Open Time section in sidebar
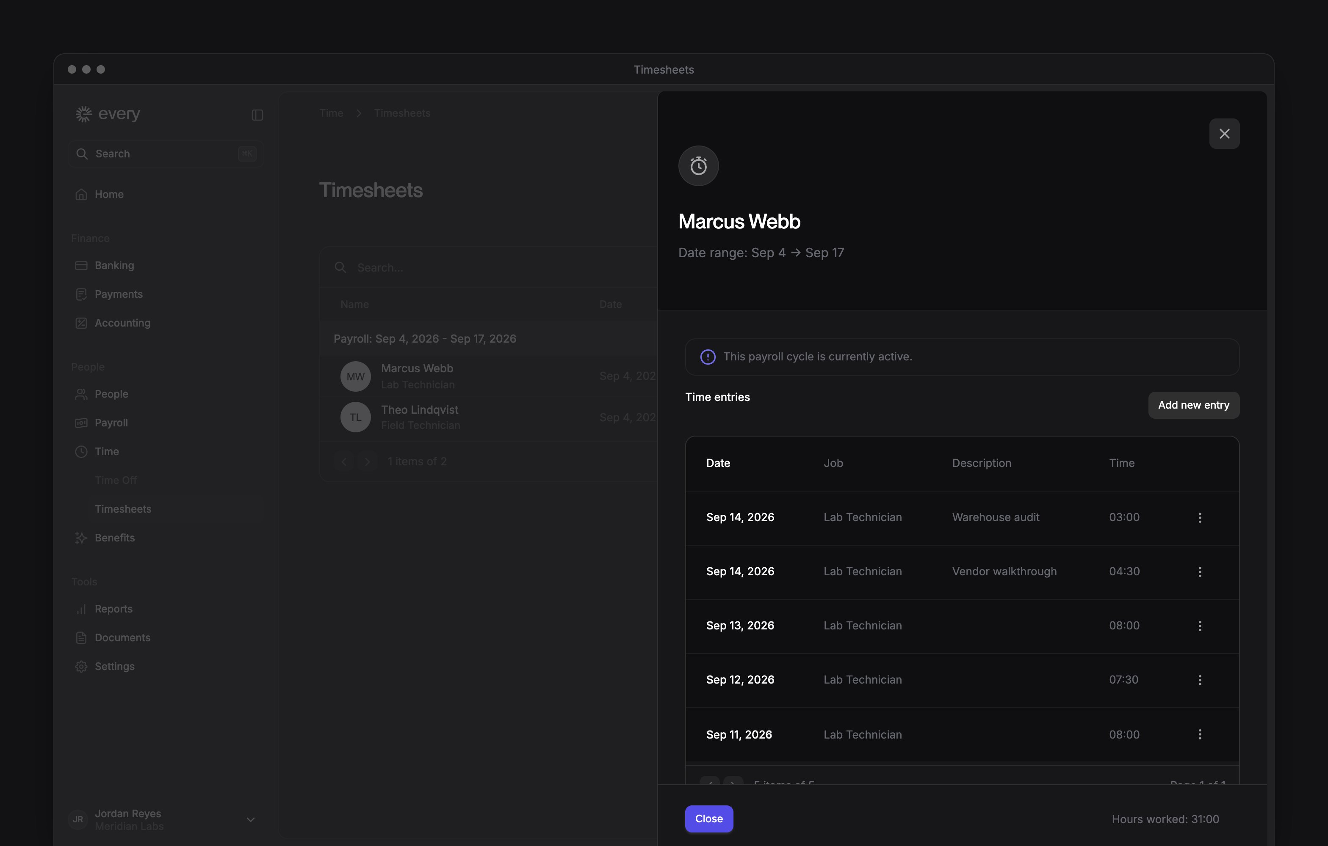Viewport: 1328px width, 846px height. (x=166, y=451)
